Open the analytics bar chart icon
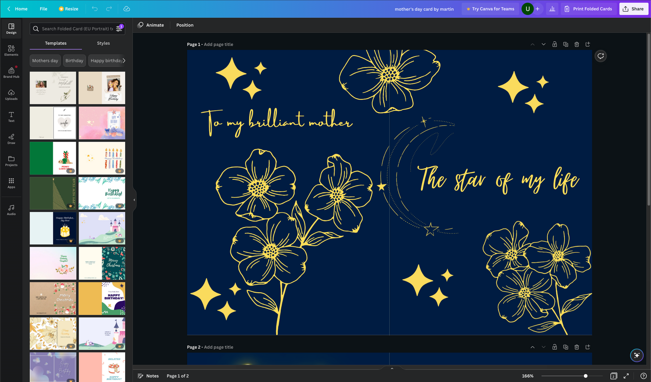This screenshot has height=382, width=651. (x=552, y=9)
